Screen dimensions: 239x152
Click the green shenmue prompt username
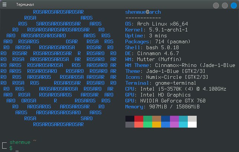point(20,142)
